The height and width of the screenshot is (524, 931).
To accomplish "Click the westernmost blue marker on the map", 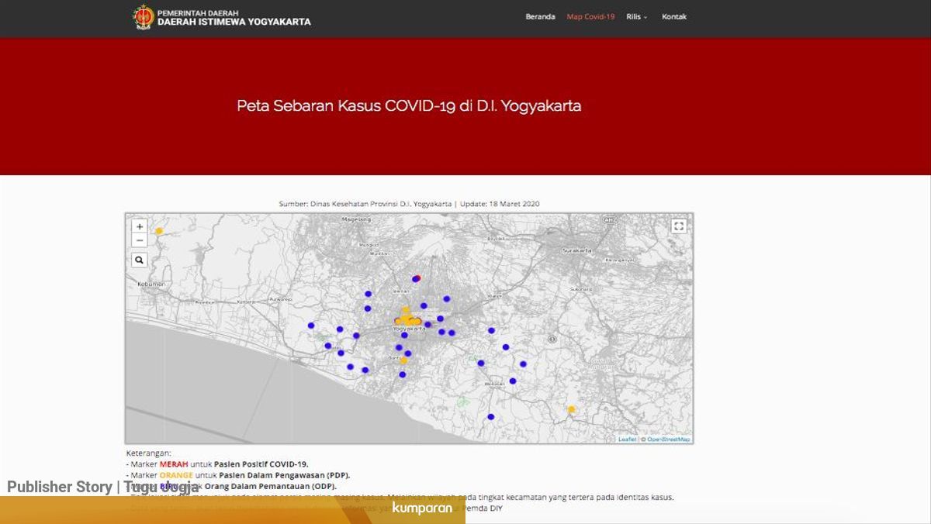I will 311,326.
